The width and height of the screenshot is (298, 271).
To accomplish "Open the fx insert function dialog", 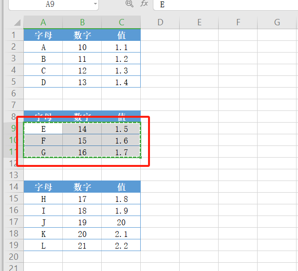I will pos(144,4).
